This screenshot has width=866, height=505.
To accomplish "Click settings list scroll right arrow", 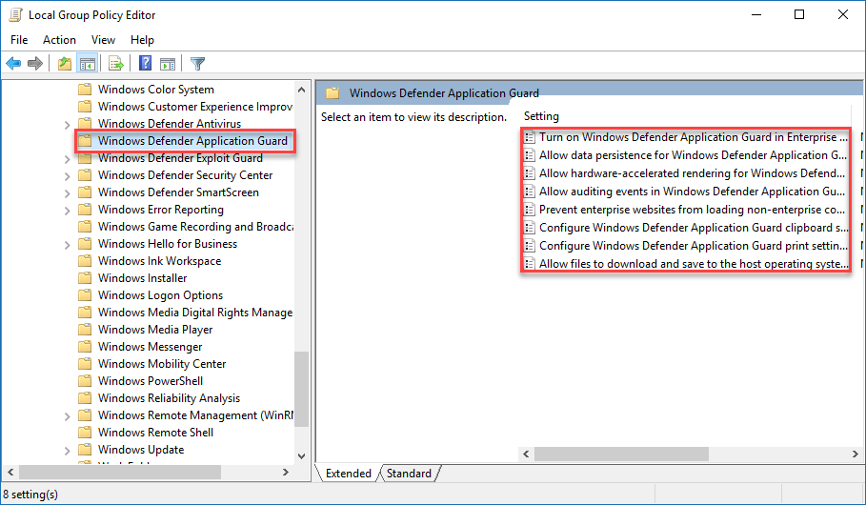I will click(x=855, y=454).
